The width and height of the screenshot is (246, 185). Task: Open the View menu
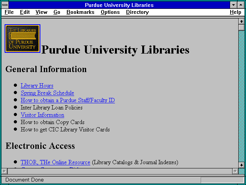click(x=41, y=12)
